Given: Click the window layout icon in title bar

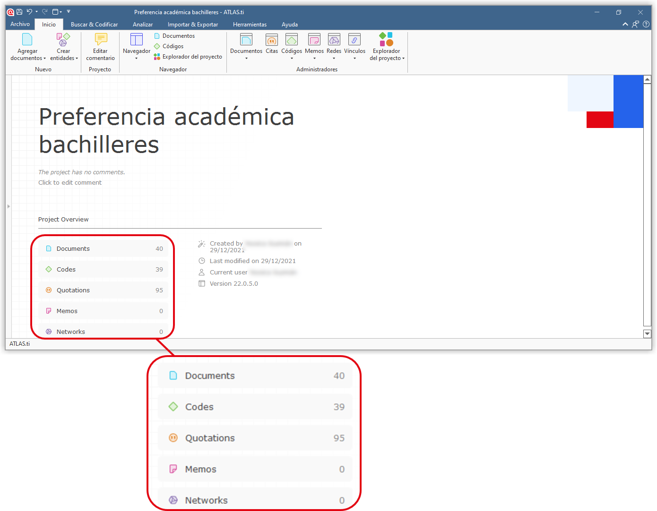Looking at the screenshot, I should coord(55,12).
